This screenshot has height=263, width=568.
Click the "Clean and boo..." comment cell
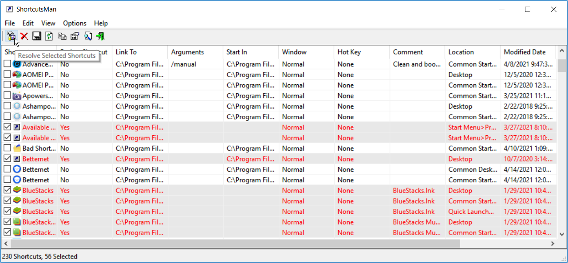(x=417, y=64)
